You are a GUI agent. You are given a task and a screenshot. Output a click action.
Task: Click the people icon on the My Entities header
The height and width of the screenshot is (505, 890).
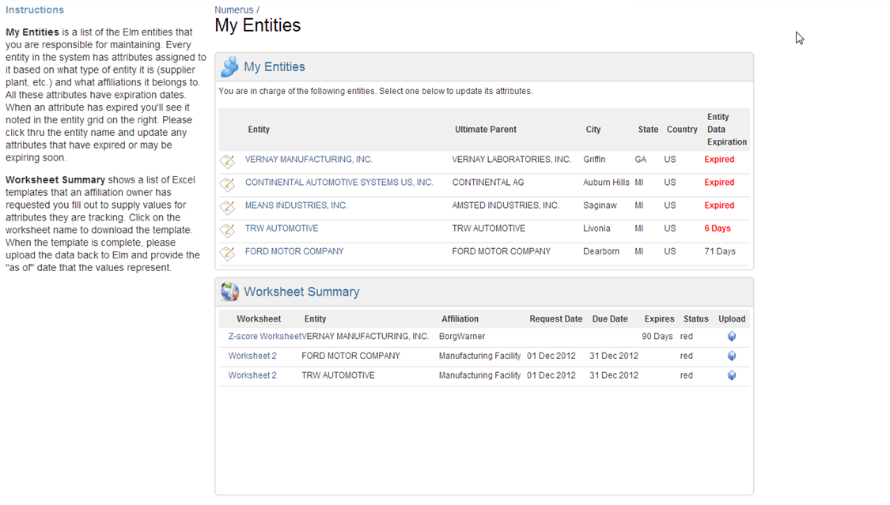tap(229, 66)
